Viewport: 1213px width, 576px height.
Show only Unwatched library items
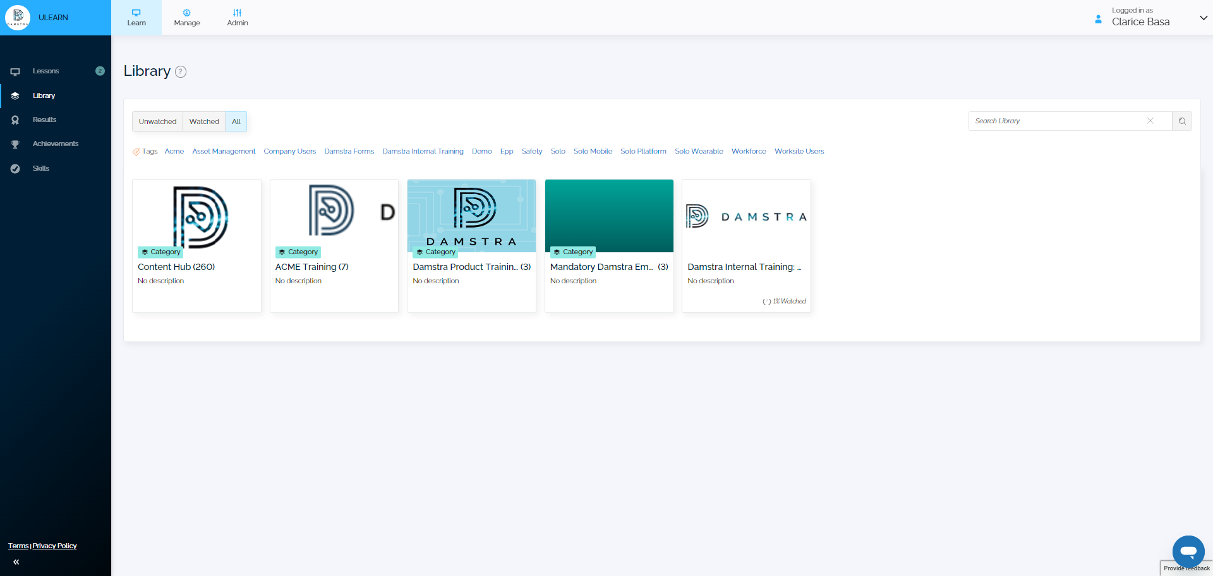157,121
